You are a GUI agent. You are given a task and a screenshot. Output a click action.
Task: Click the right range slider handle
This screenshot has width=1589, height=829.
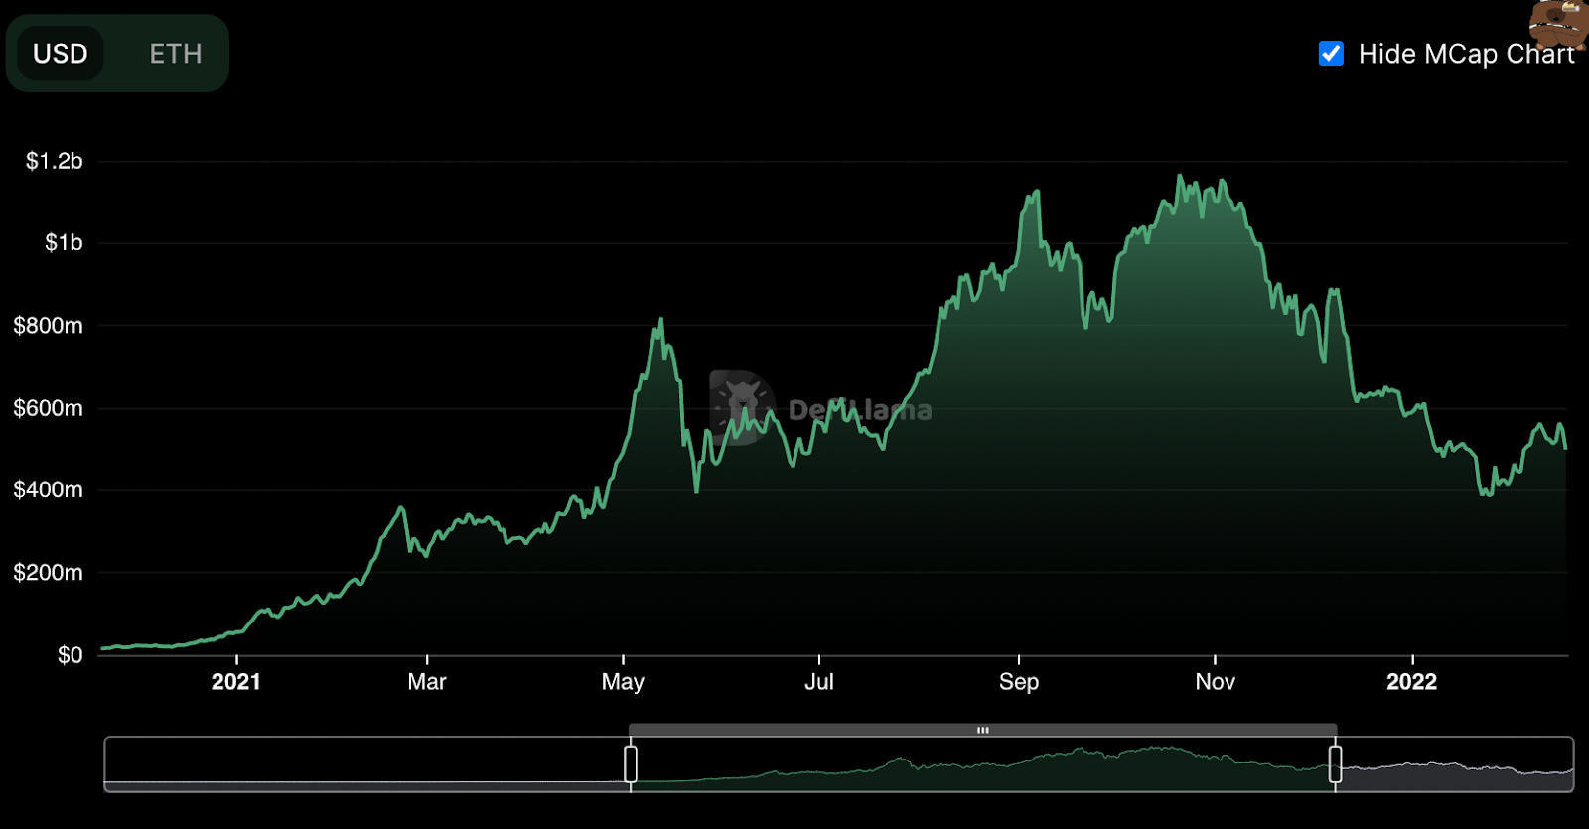pos(1335,764)
